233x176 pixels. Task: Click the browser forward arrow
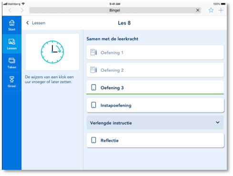(22, 10)
